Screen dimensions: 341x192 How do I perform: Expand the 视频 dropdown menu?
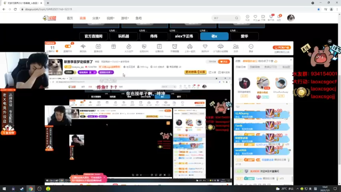pyautogui.click(x=110, y=18)
